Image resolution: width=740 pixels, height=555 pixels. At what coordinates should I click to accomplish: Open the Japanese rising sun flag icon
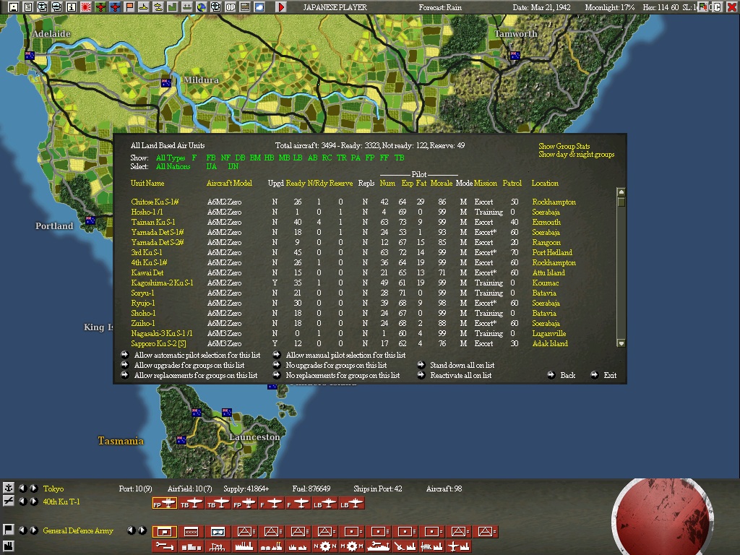86,7
